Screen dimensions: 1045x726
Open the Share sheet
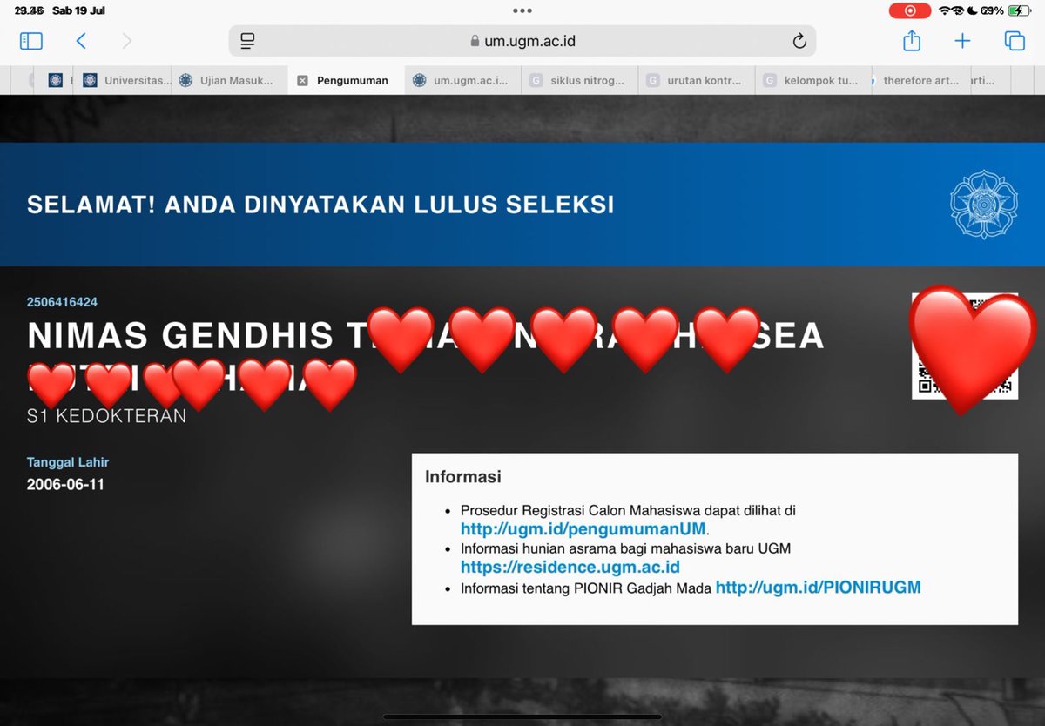(911, 40)
